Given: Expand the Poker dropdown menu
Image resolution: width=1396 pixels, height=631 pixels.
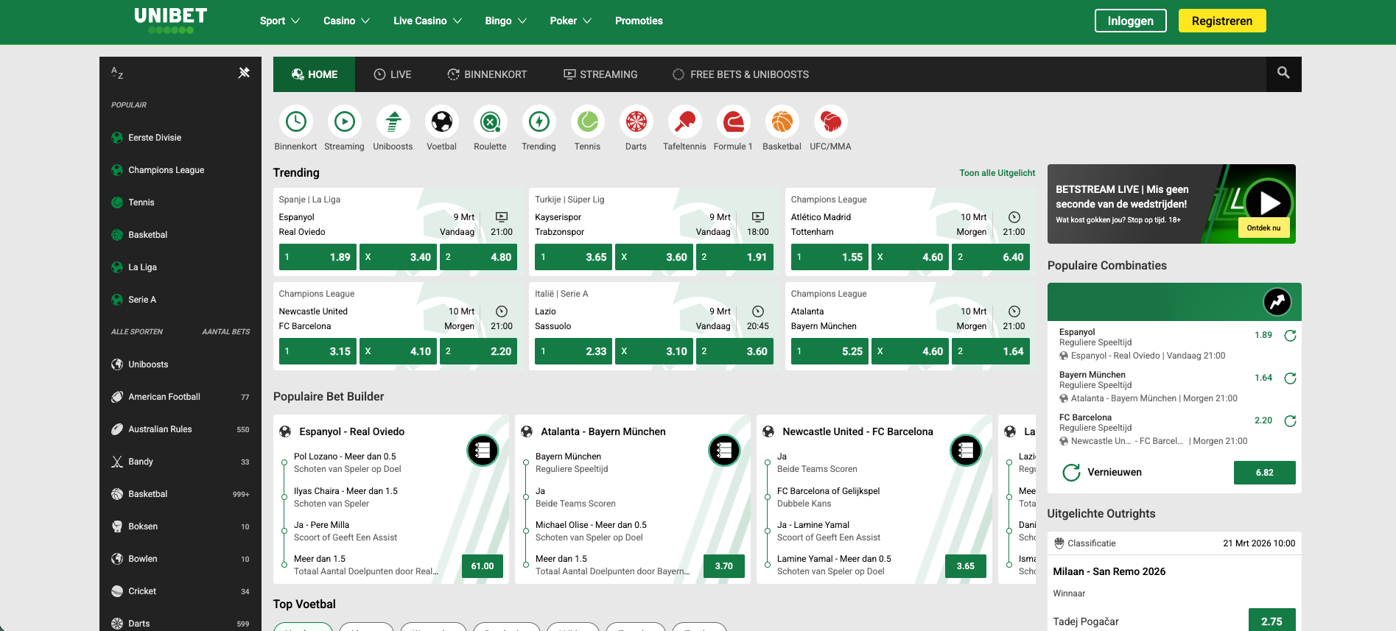Looking at the screenshot, I should pos(570,21).
